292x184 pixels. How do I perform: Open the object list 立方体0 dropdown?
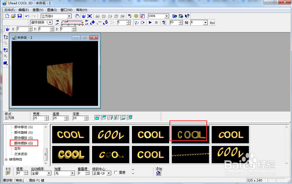click(69, 16)
